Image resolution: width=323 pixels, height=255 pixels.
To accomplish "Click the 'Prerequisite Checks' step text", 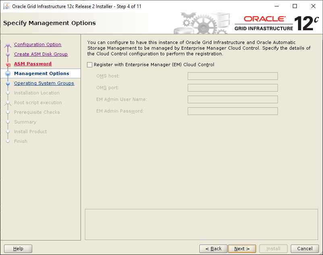I will pyautogui.click(x=37, y=112).
